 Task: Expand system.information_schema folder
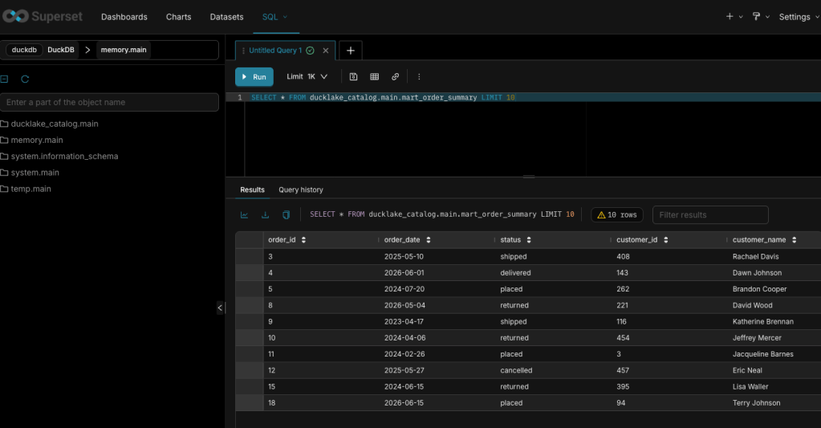[x=59, y=156]
